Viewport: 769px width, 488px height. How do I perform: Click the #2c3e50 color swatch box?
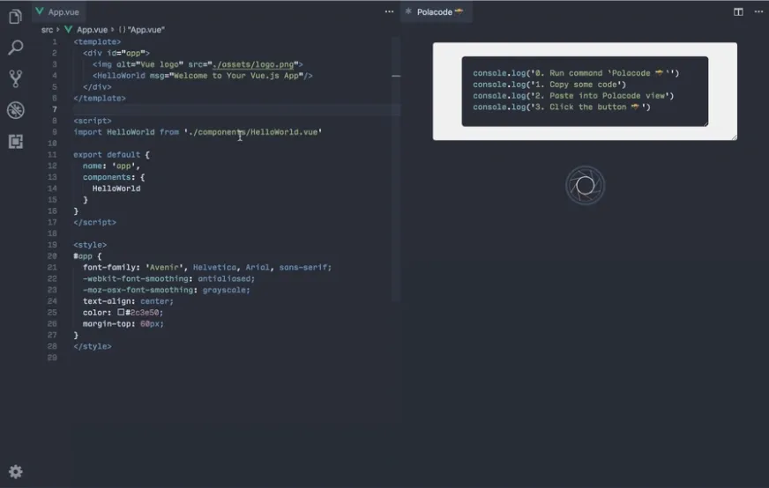pyautogui.click(x=122, y=313)
